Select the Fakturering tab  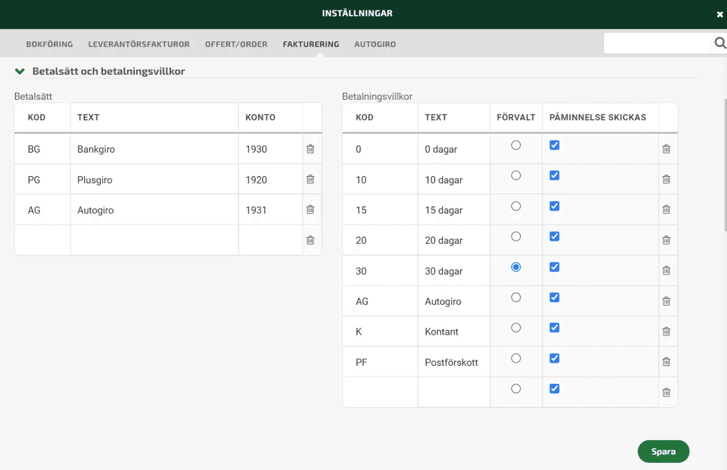(x=311, y=44)
